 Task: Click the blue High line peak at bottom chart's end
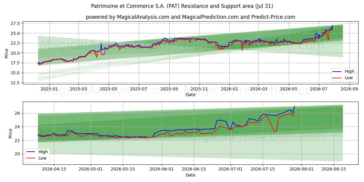point(295,106)
